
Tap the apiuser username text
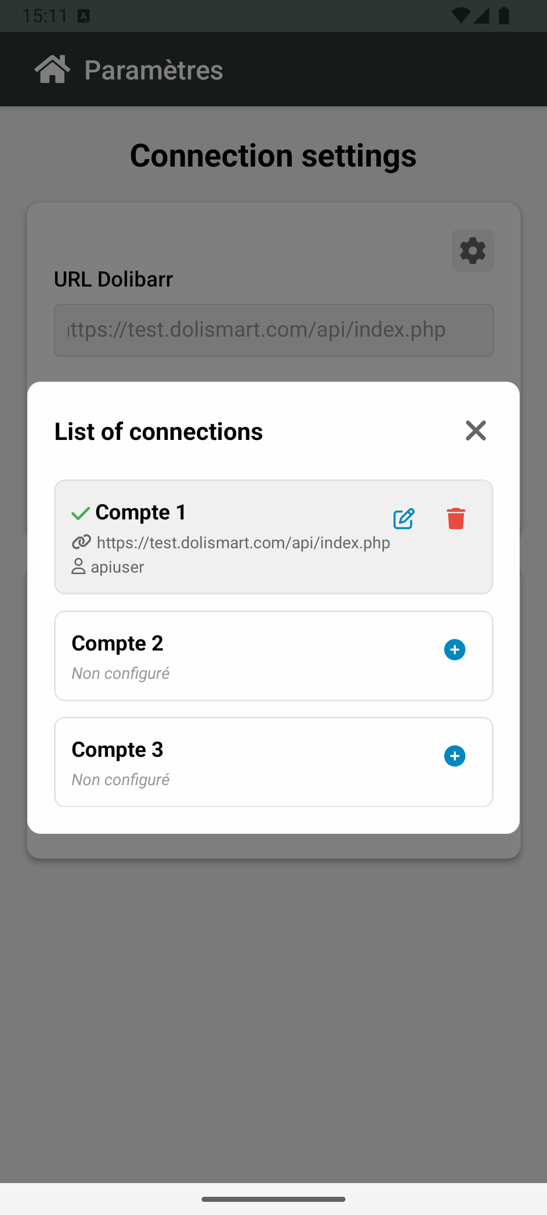point(118,567)
